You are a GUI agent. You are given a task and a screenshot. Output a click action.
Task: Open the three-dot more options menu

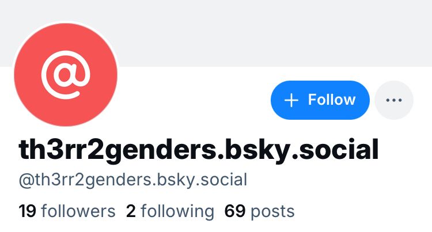[x=394, y=100]
